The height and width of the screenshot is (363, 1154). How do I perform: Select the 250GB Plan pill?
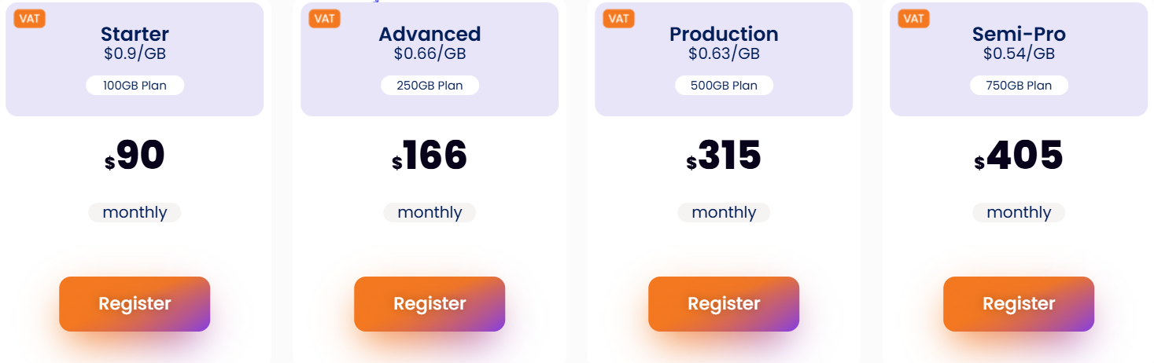[430, 86]
